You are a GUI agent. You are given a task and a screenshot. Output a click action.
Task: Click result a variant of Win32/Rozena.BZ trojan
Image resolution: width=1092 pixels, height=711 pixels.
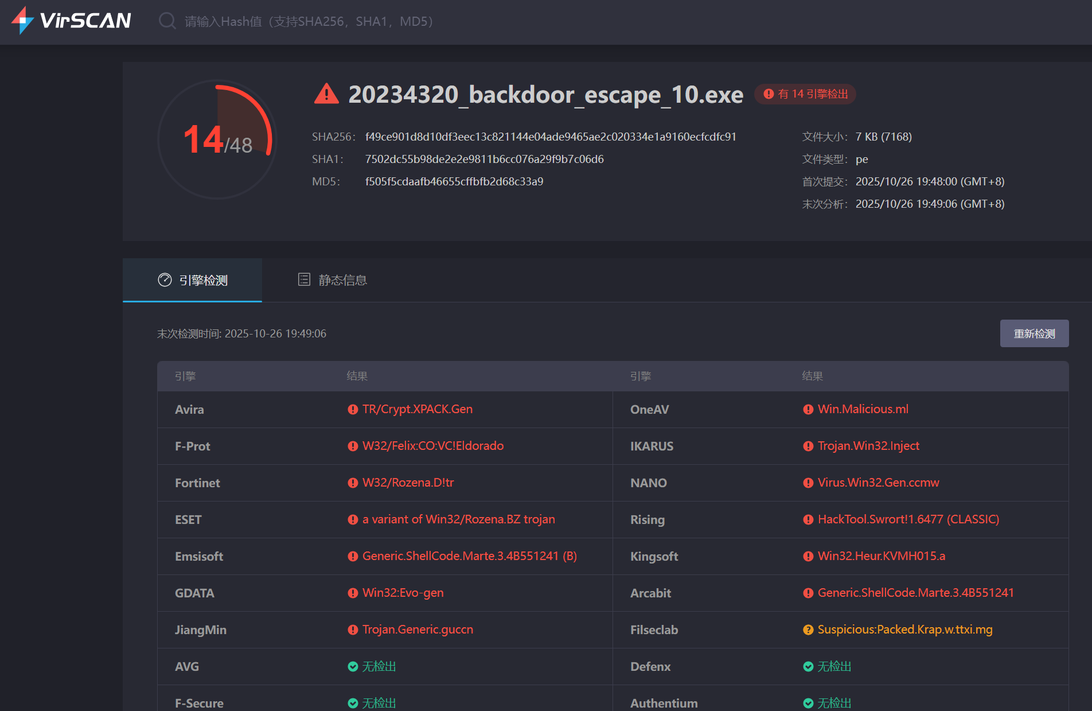coord(459,519)
